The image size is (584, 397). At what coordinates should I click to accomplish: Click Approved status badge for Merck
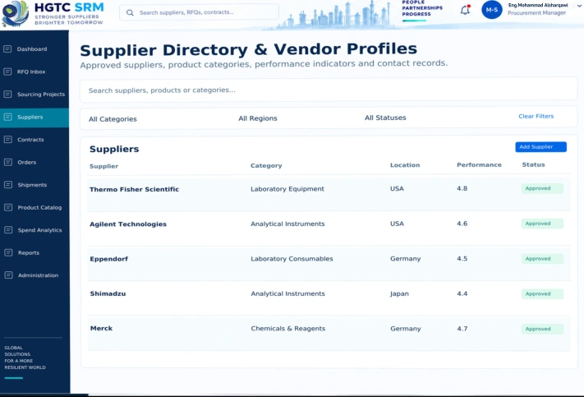click(542, 329)
